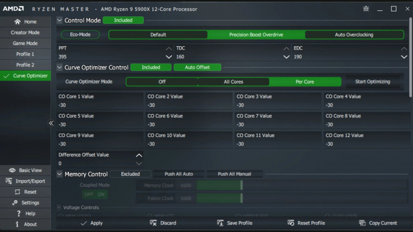Collapse the Voltage Controls section
This screenshot has height=232, width=413.
(x=59, y=207)
